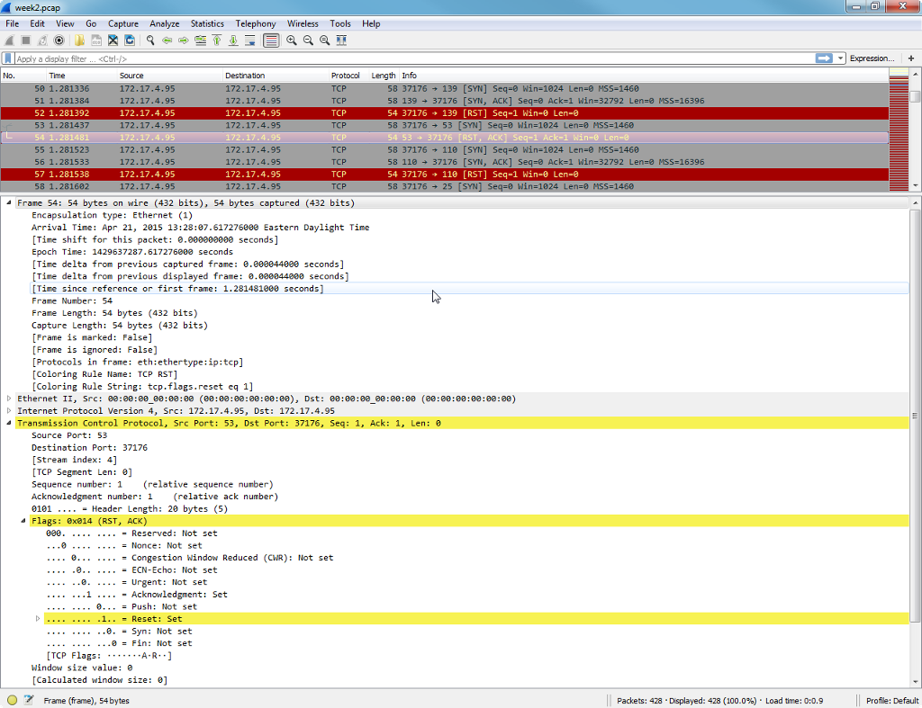Image resolution: width=922 pixels, height=708 pixels.
Task: Open the Find Packet tool
Action: click(149, 40)
